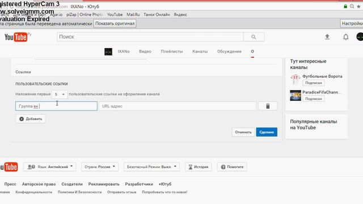Image resolution: width=363 pixels, height=204 pixels.
Task: Open the Яндекс bookmark
Action: pyautogui.click(x=180, y=15)
